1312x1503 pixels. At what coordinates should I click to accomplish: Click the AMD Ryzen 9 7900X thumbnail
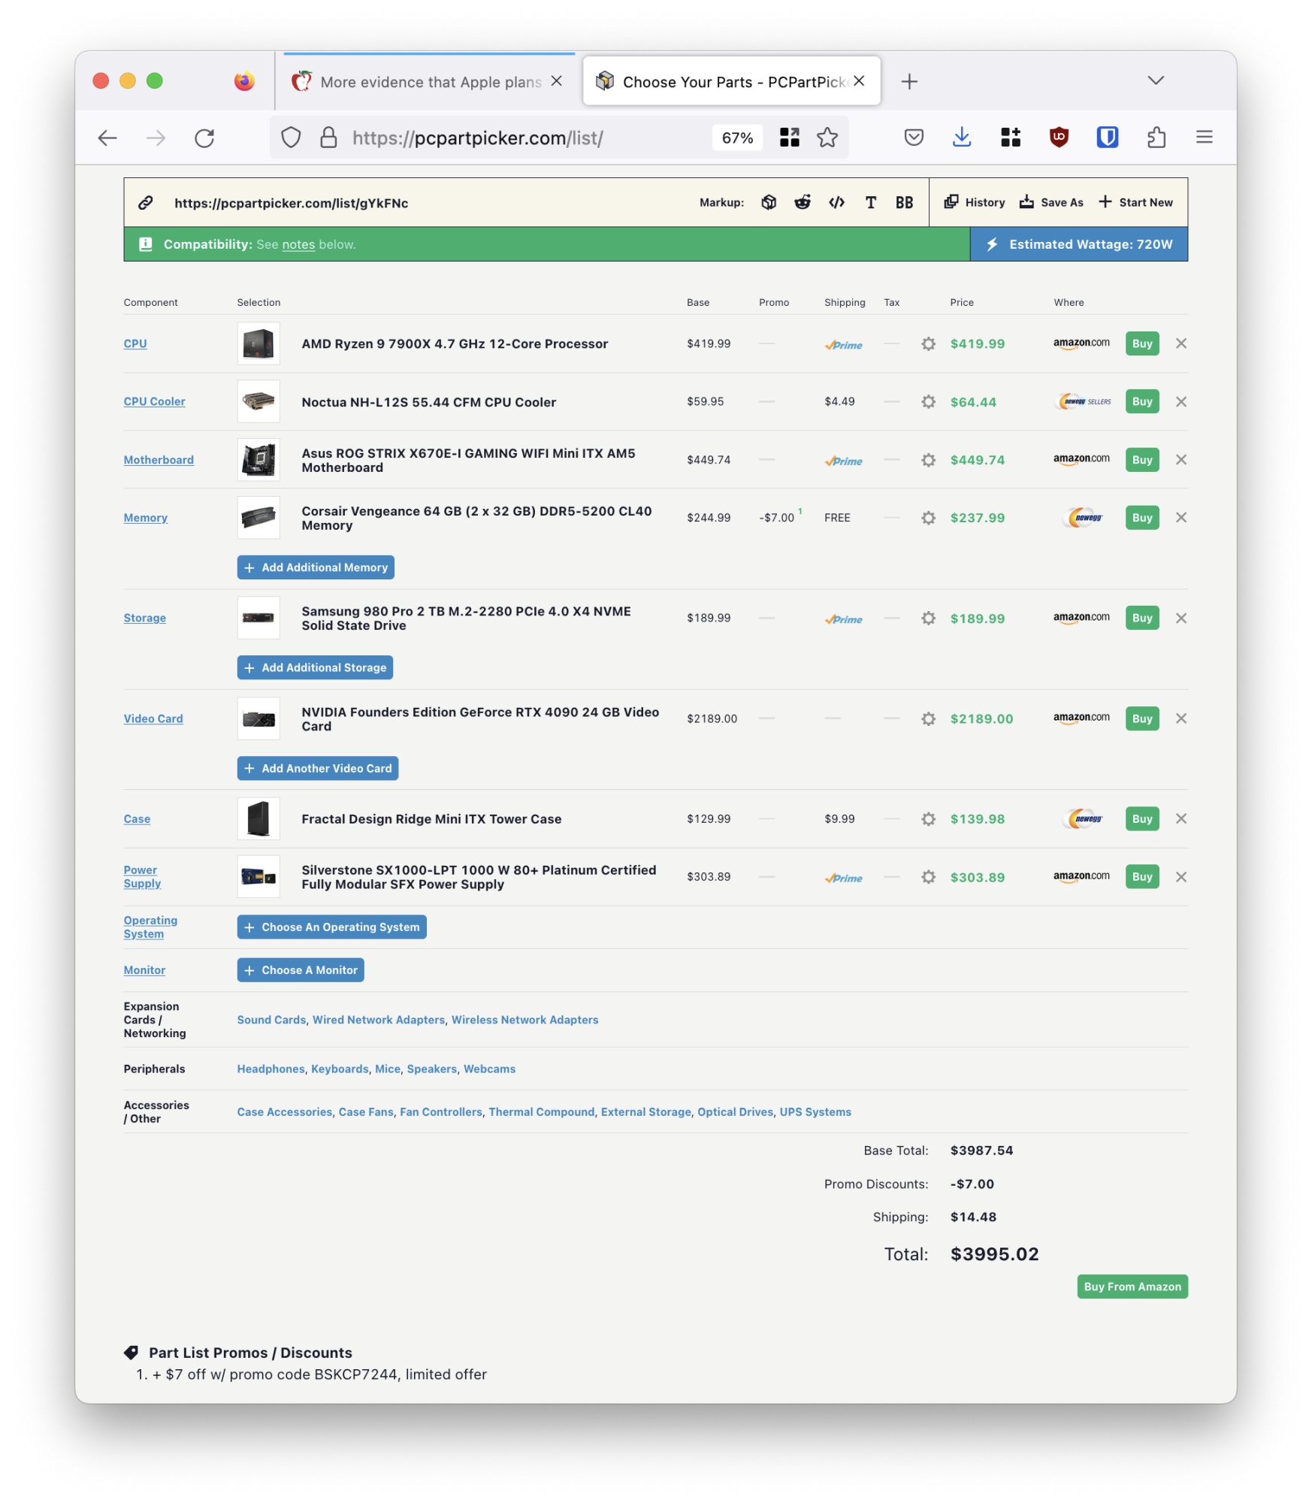point(258,343)
